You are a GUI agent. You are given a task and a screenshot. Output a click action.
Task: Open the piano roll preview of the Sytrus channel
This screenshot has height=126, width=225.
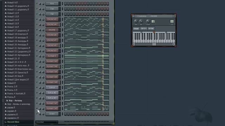86,87
